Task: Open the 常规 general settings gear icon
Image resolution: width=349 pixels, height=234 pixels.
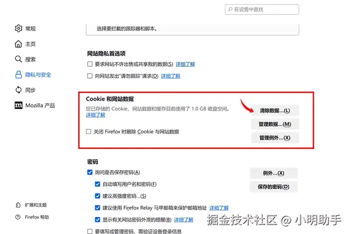Action: tap(18, 28)
